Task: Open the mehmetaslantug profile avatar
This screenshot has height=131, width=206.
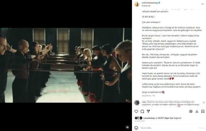Action: tap(137, 4)
